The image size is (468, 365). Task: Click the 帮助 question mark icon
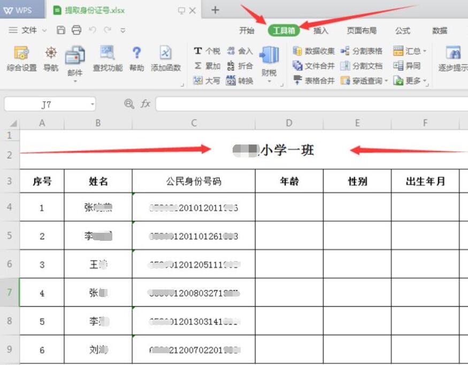point(136,58)
